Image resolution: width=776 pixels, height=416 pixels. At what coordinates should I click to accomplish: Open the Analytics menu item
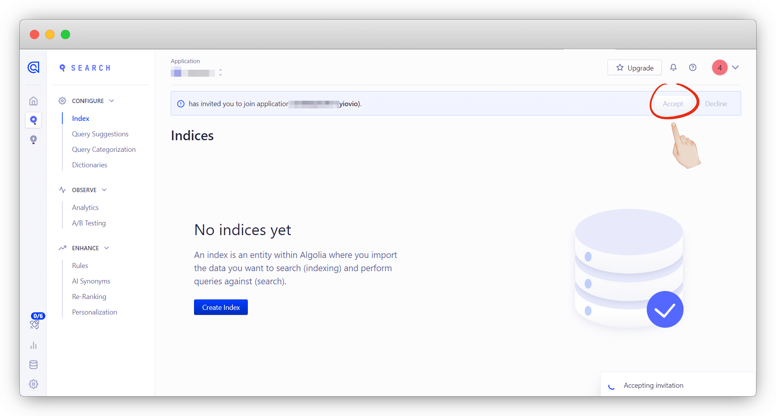85,208
